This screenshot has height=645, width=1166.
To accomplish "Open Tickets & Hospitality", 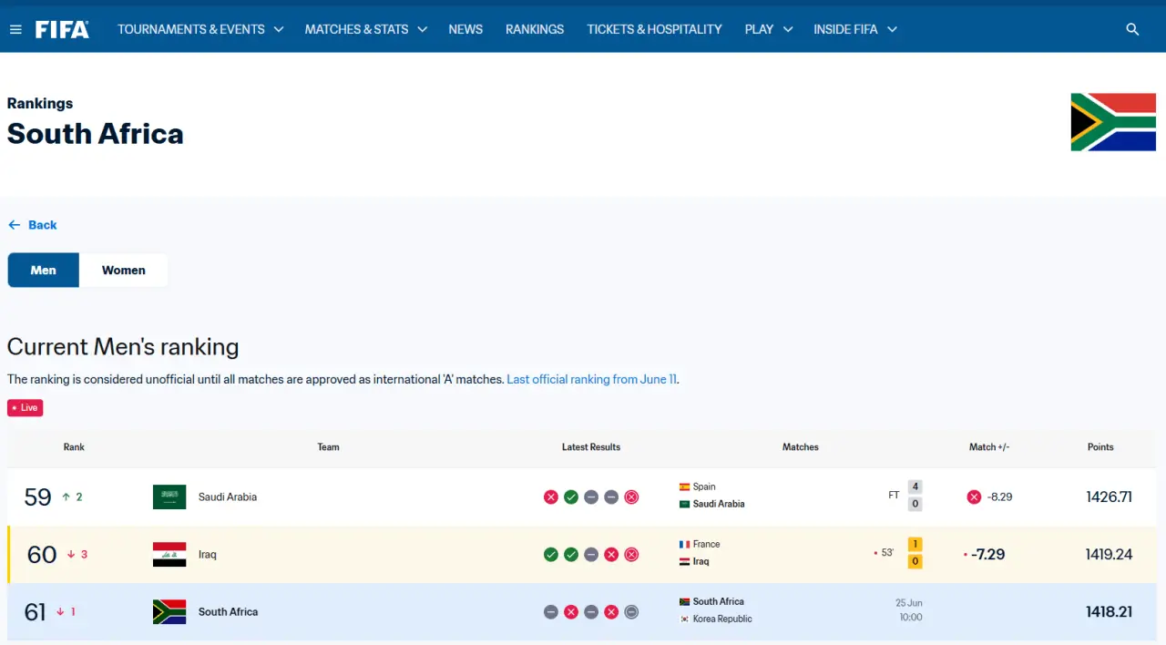I will click(x=654, y=29).
